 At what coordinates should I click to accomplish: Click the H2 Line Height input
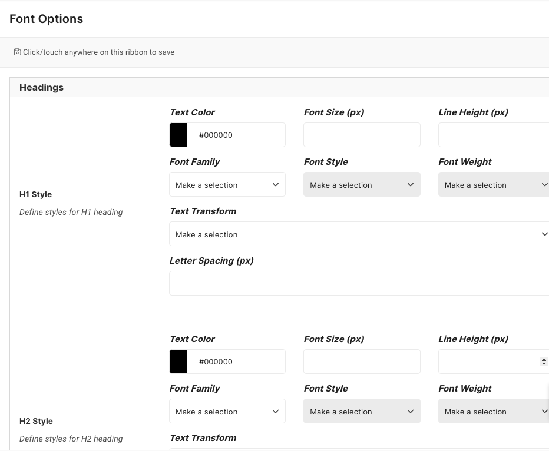click(489, 362)
